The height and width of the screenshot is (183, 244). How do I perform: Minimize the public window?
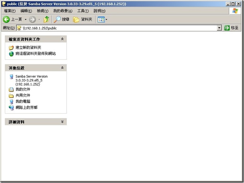tap(228, 4)
